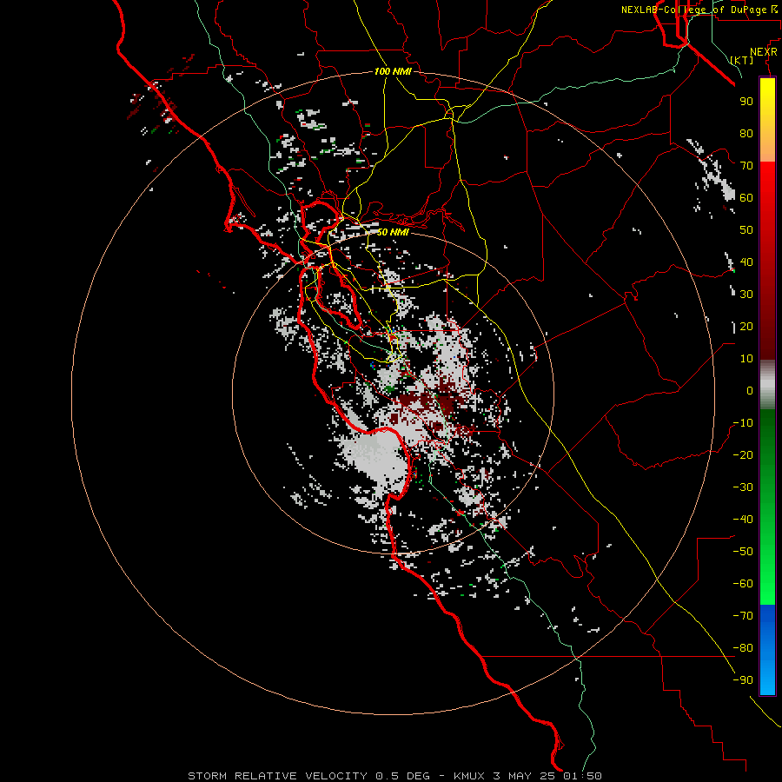Click the -90 value on the velocity scale
Screen dimensions: 782x782
pos(743,680)
